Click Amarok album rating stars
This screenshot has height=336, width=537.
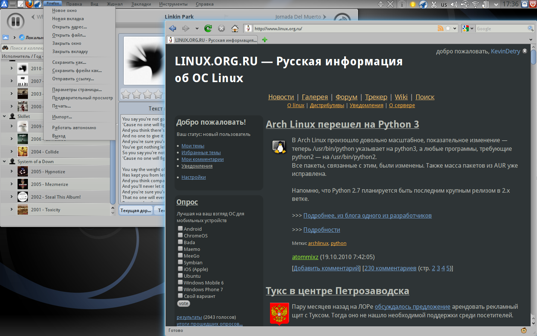point(142,94)
